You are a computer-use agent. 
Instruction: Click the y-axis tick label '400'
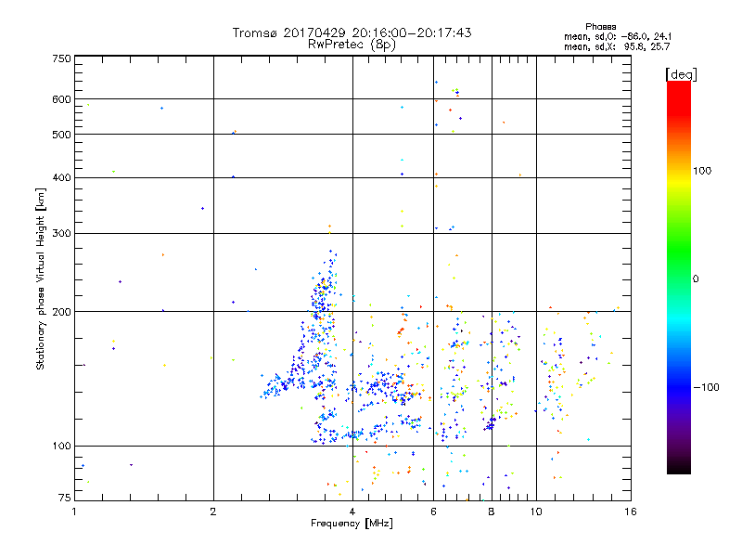click(61, 177)
